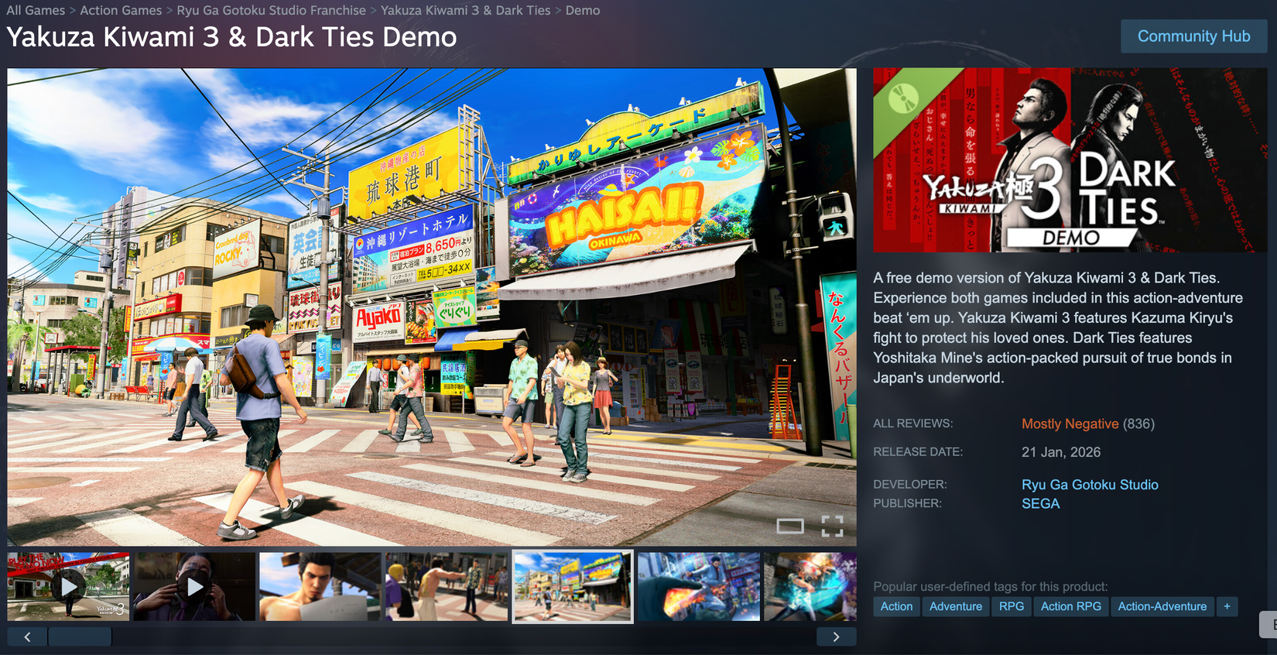The height and width of the screenshot is (655, 1277).
Task: Expand more tags with the plus button
Action: pos(1227,606)
